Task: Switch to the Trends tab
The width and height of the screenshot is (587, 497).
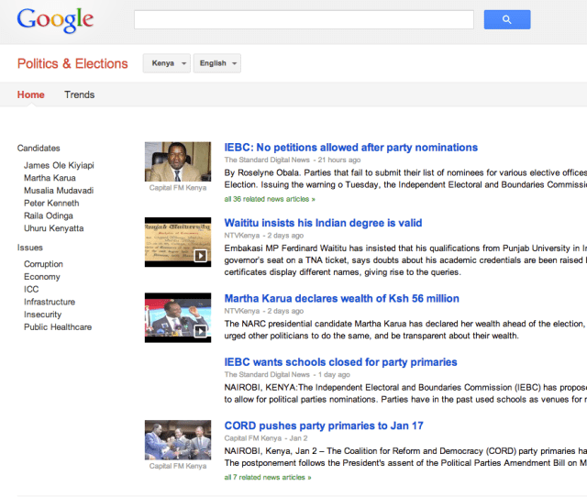Action: coord(80,94)
